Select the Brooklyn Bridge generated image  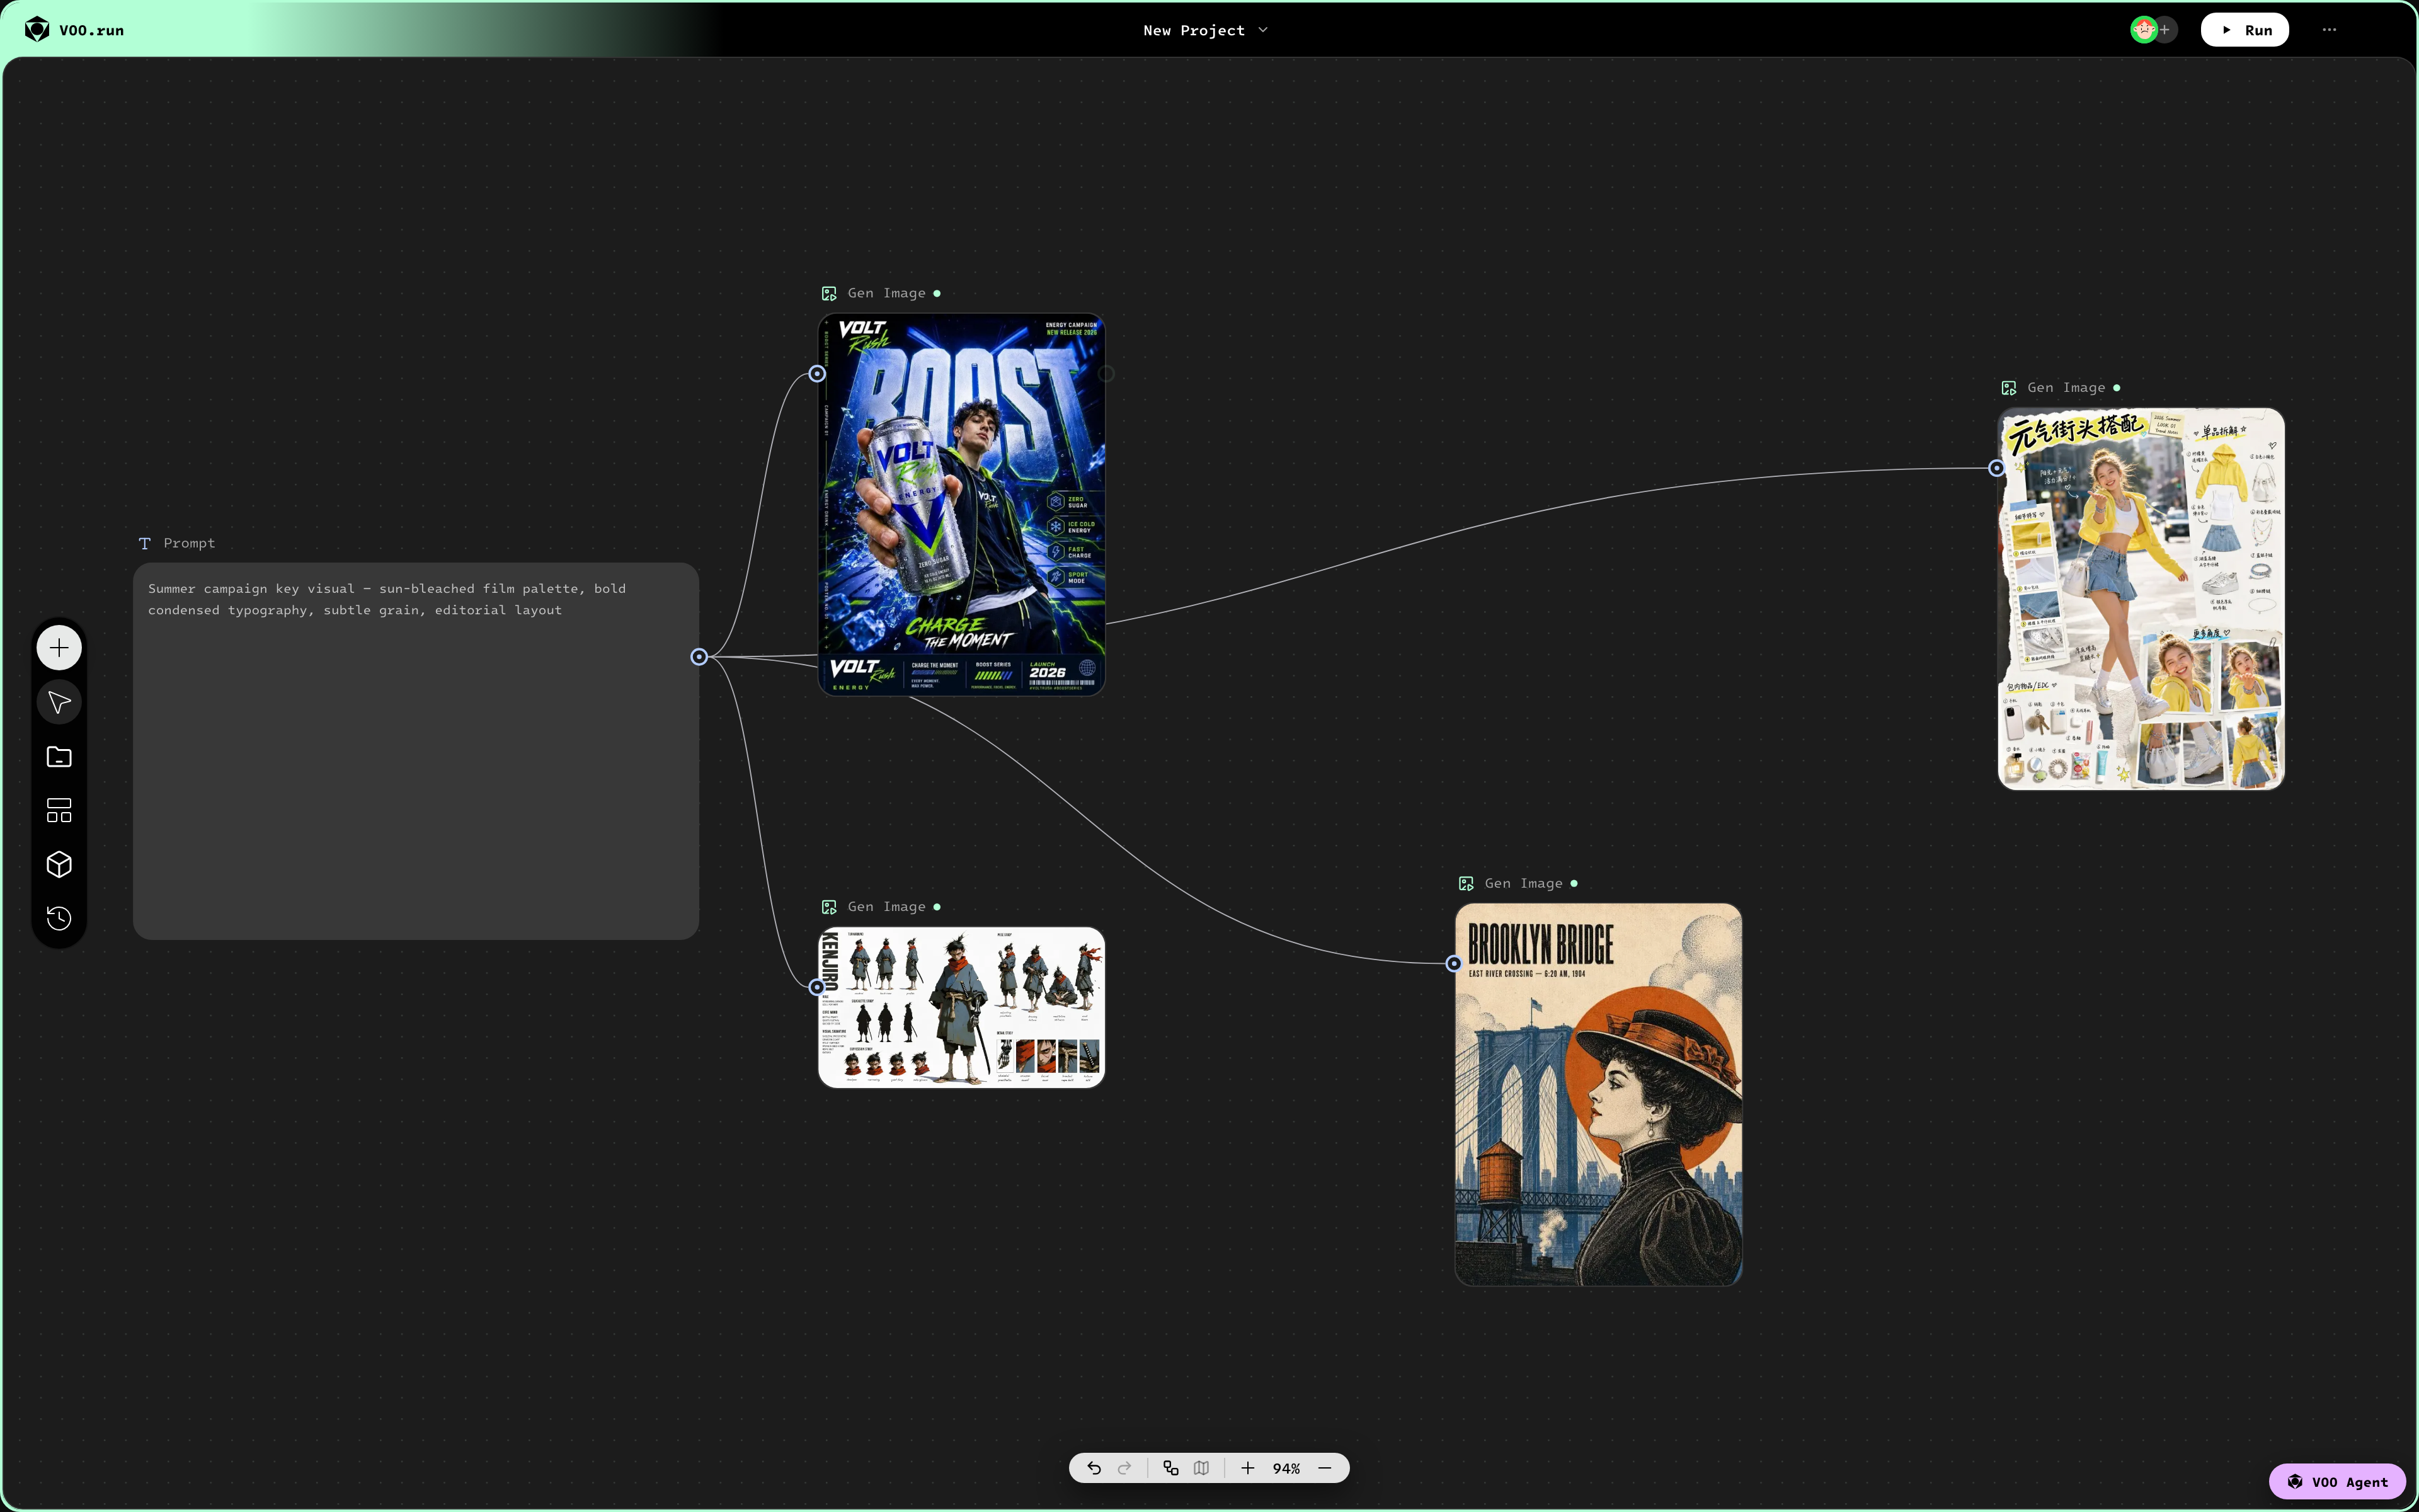tap(1598, 1094)
